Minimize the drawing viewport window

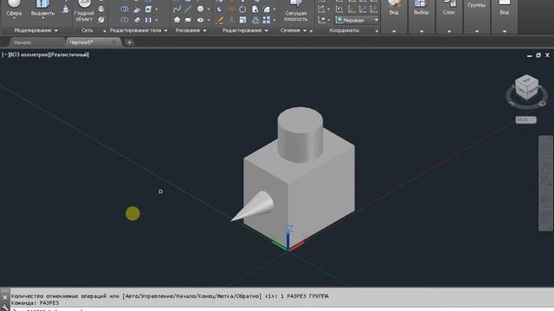click(529, 55)
